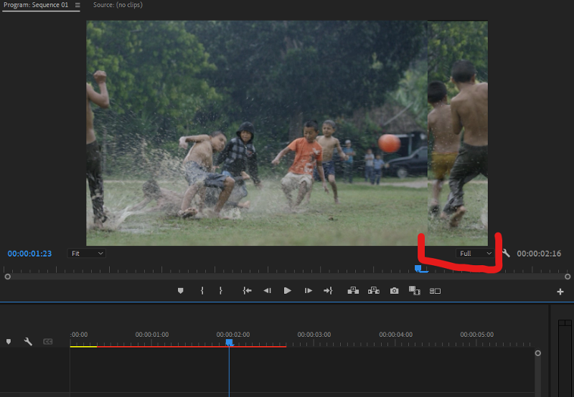Image resolution: width=574 pixels, height=397 pixels.
Task: Export frame with the camera icon
Action: (394, 291)
